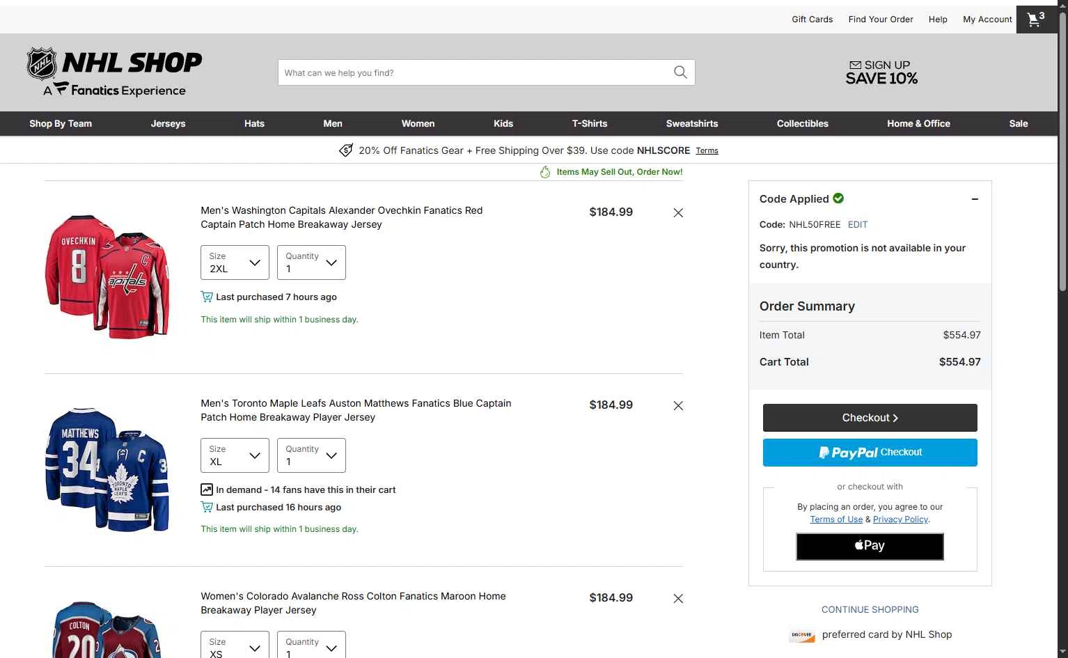Viewport: 1068px width, 658px height.
Task: Open the Women menu
Action: (x=418, y=124)
